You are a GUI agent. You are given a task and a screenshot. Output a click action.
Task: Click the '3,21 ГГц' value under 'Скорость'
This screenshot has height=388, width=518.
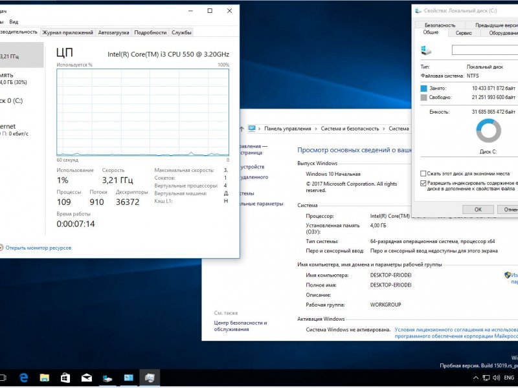pyautogui.click(x=117, y=180)
